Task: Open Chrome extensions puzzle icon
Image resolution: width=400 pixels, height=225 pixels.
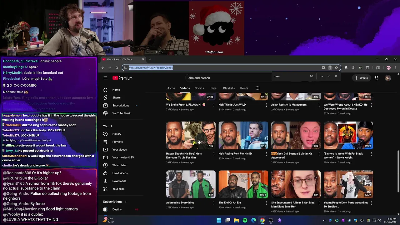Action: pyautogui.click(x=367, y=67)
